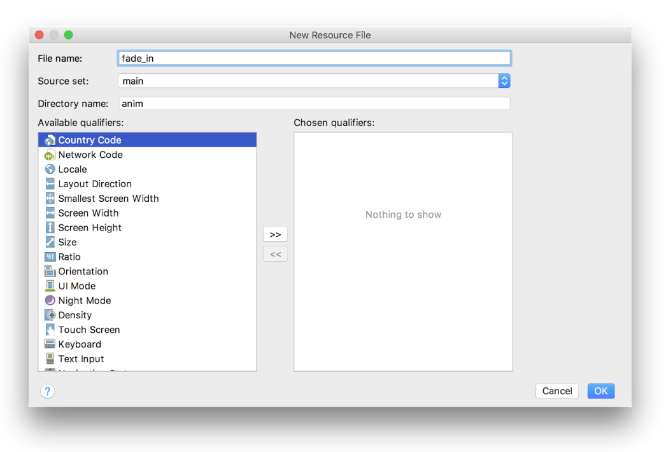Select Smallest Screen Width qualifier
Screen dimensions: 666x452
pos(108,199)
